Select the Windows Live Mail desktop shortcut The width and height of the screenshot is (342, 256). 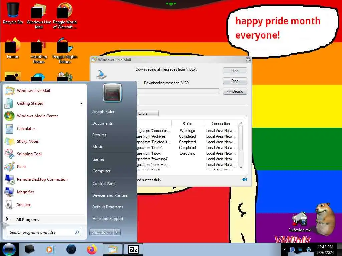pos(39,16)
